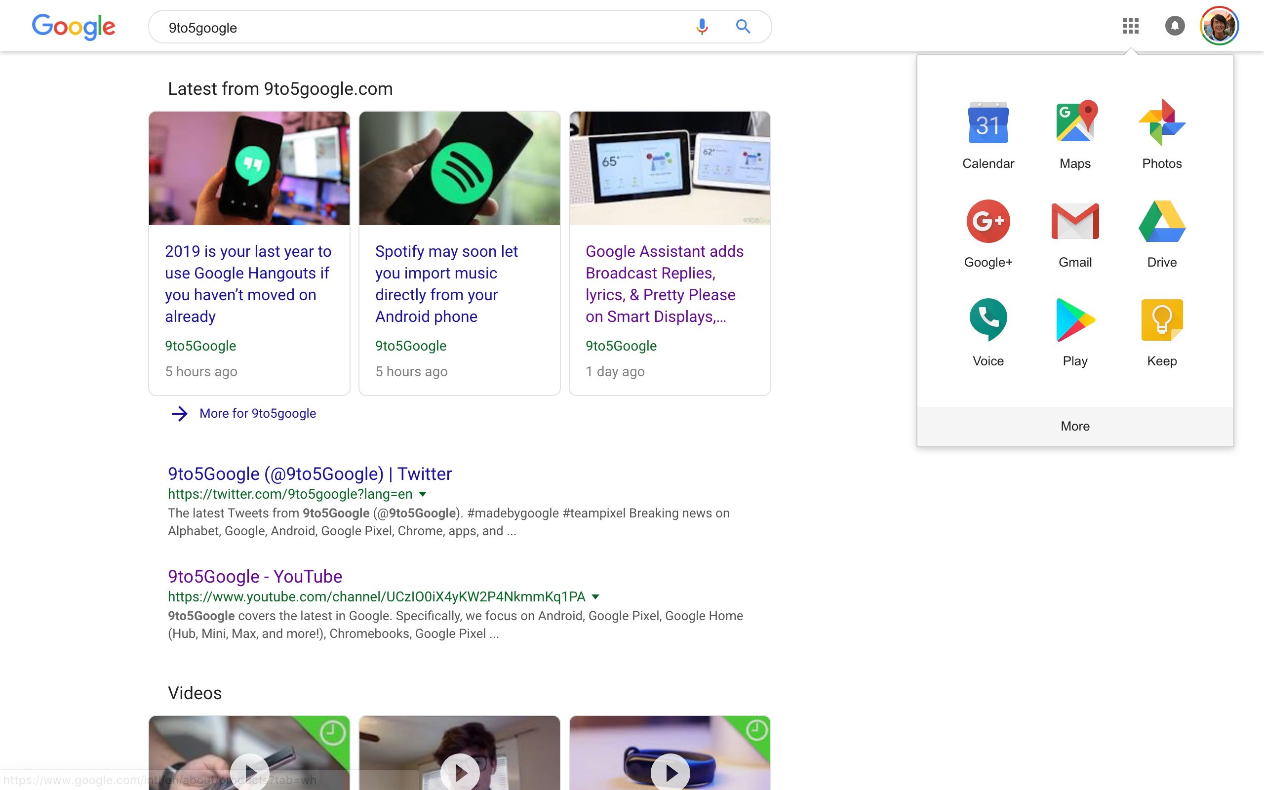Go to Google homepage via logo
Viewport: 1264px width, 790px height.
(74, 26)
